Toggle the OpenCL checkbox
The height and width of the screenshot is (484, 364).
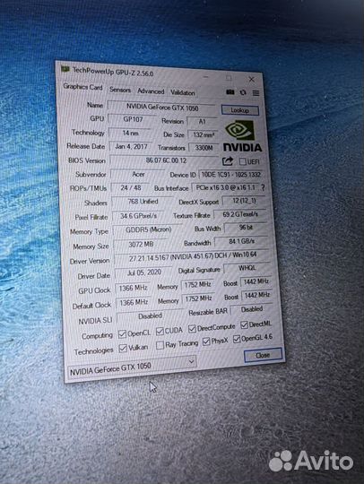point(122,334)
